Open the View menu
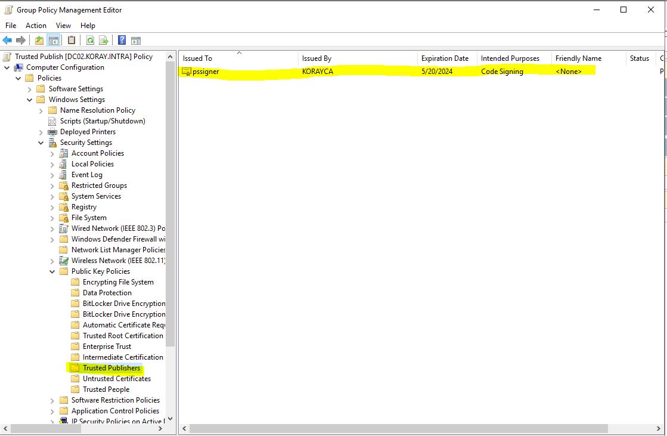 (63, 26)
